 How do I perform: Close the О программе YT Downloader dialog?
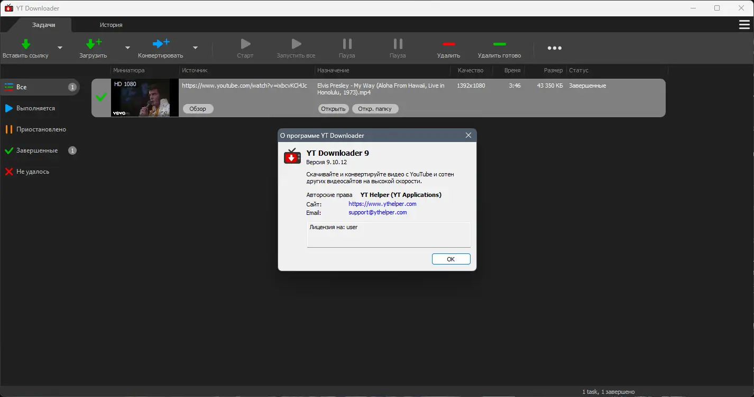pos(468,136)
